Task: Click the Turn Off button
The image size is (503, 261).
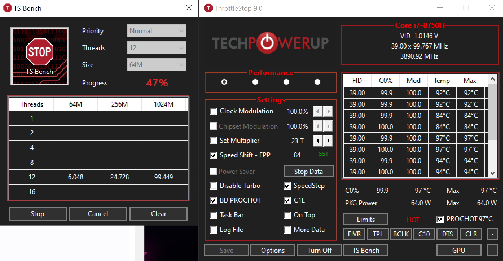Action: (x=320, y=250)
